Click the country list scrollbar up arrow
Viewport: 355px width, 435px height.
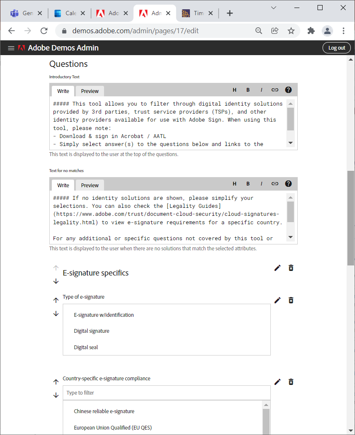click(266, 405)
